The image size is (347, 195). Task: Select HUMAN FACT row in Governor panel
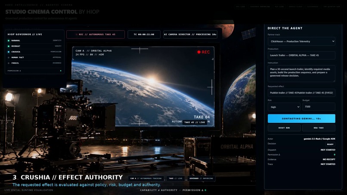pos(34,57)
